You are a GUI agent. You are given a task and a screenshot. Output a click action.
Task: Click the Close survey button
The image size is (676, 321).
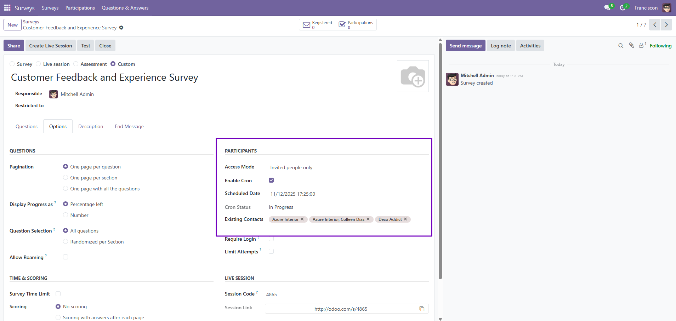tap(105, 46)
